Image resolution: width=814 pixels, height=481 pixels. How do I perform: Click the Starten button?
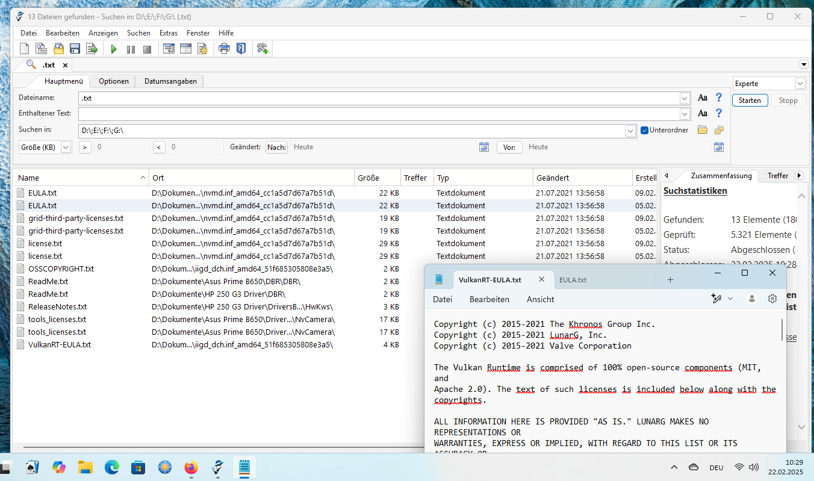[750, 101]
